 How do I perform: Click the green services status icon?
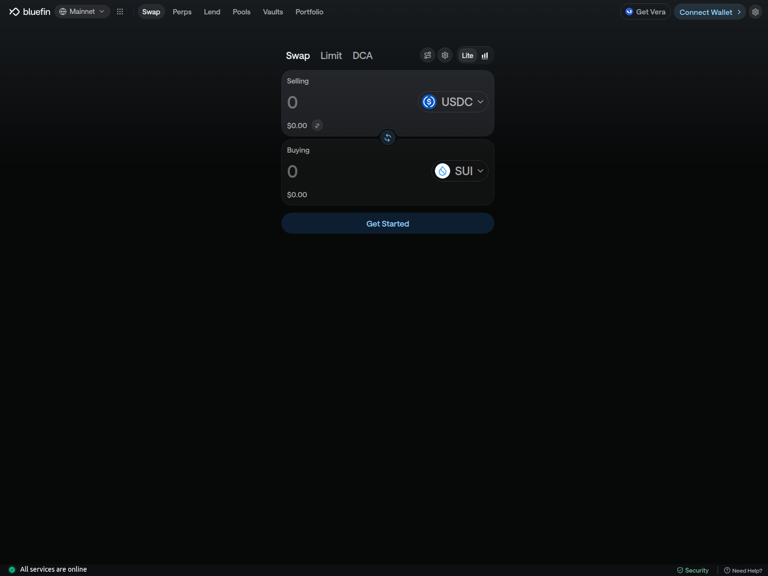pos(12,570)
